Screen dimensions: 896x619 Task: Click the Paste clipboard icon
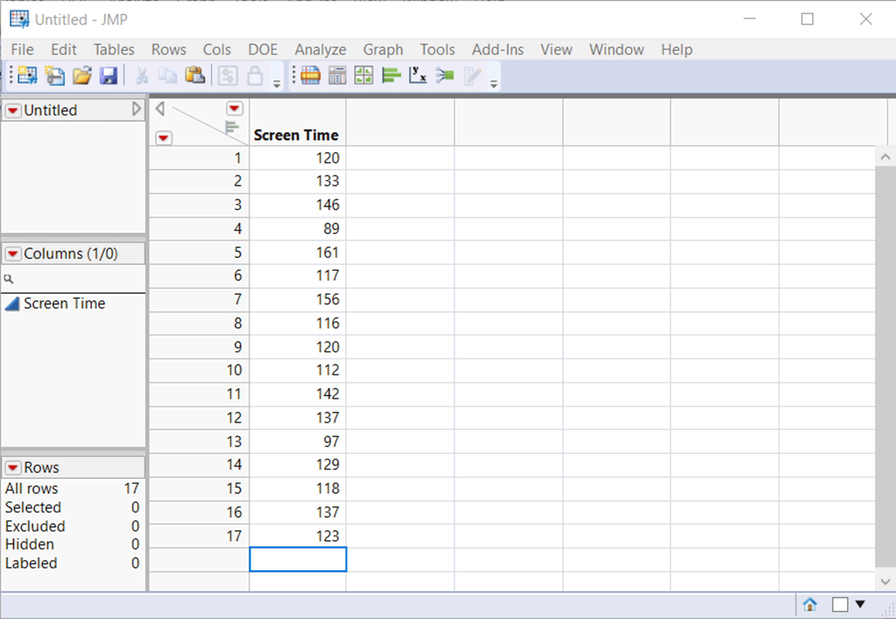pyautogui.click(x=195, y=75)
